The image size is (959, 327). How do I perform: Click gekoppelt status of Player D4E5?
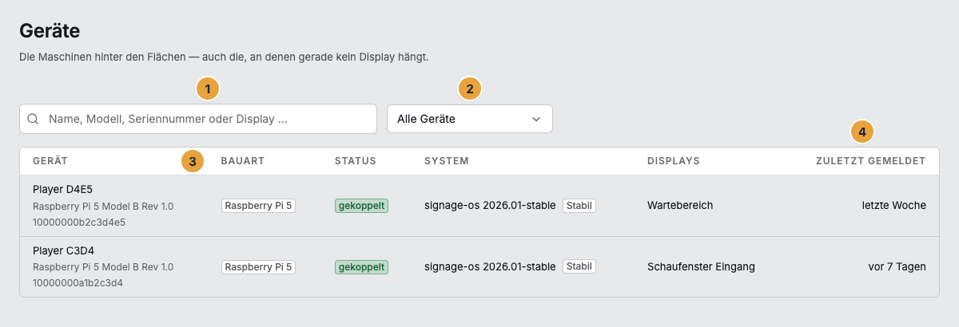coord(361,206)
